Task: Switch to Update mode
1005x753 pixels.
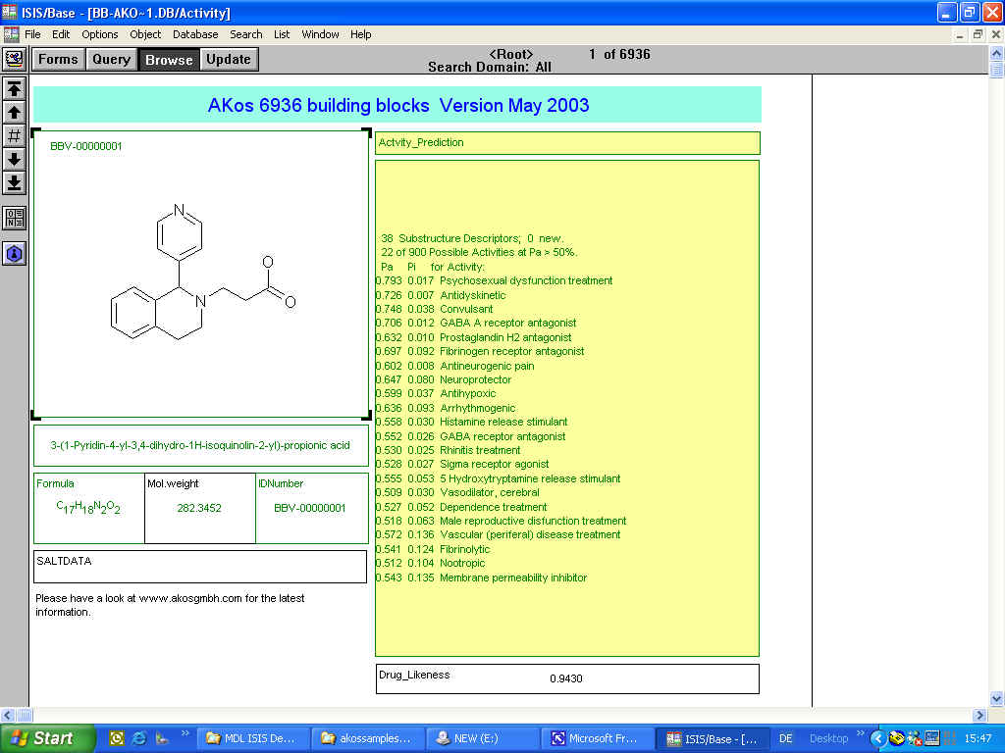Action: (x=229, y=60)
